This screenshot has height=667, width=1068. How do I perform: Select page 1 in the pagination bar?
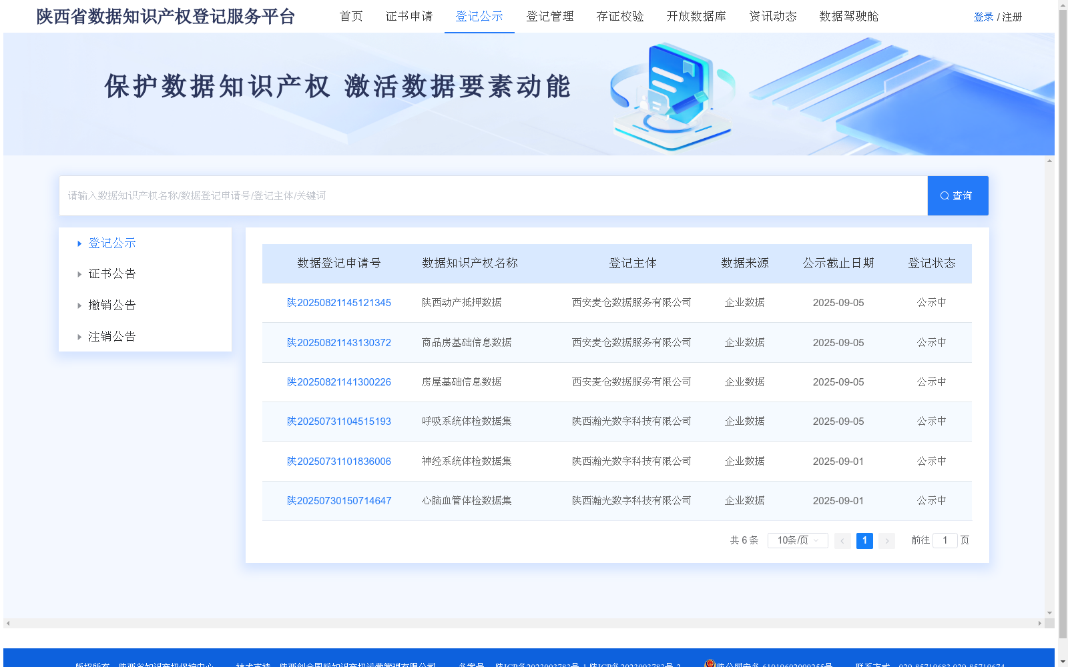(x=864, y=540)
